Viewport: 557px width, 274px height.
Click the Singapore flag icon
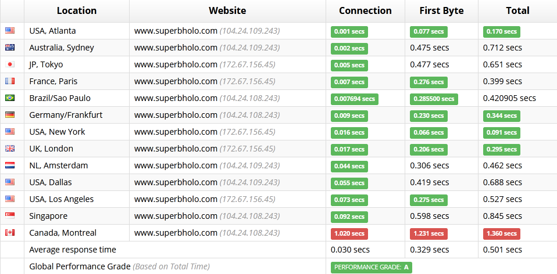10,216
